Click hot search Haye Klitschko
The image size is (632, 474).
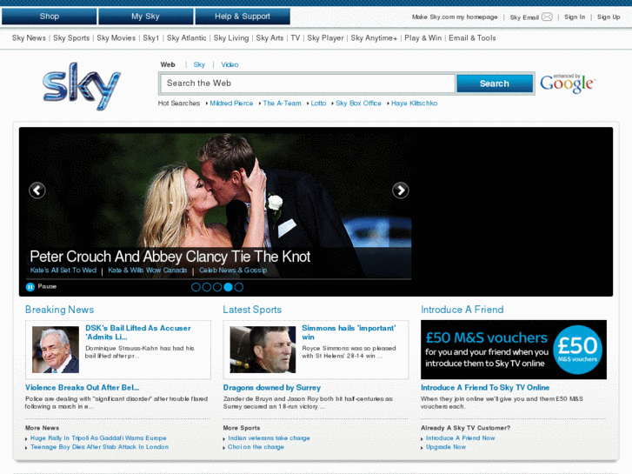point(414,103)
